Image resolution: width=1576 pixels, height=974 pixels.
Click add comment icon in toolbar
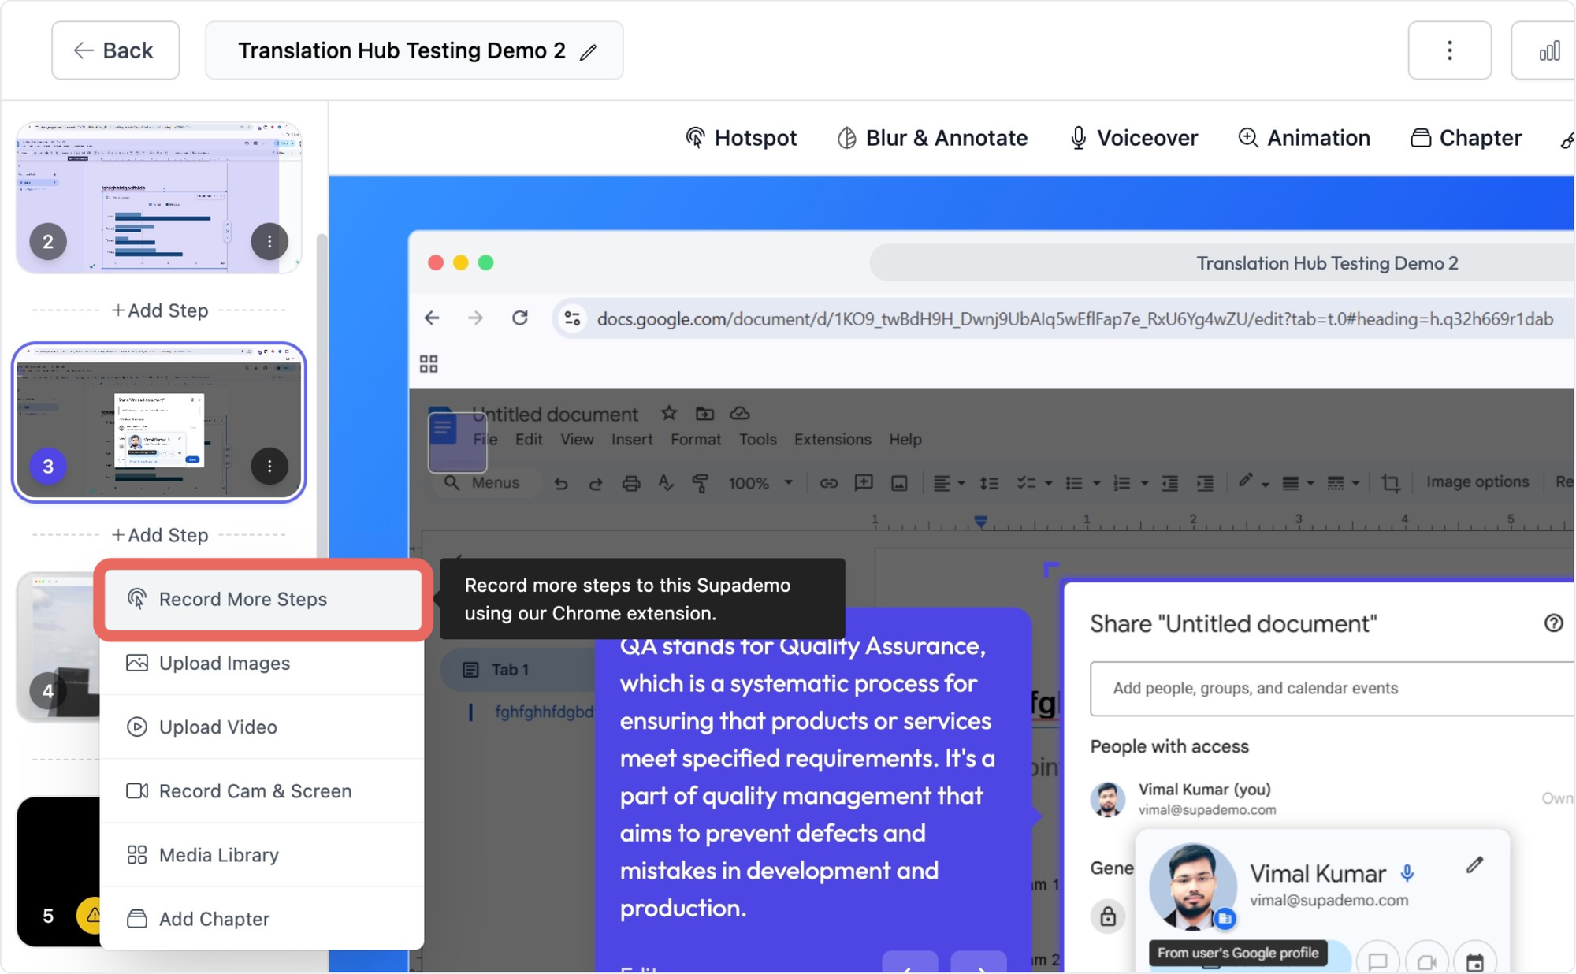864,483
